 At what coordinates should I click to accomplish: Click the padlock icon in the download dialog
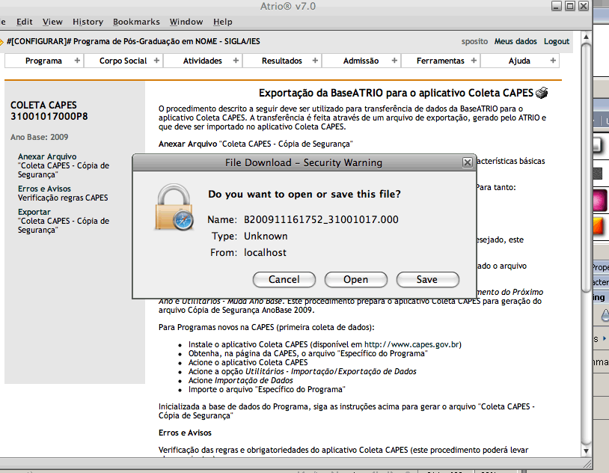coord(174,207)
